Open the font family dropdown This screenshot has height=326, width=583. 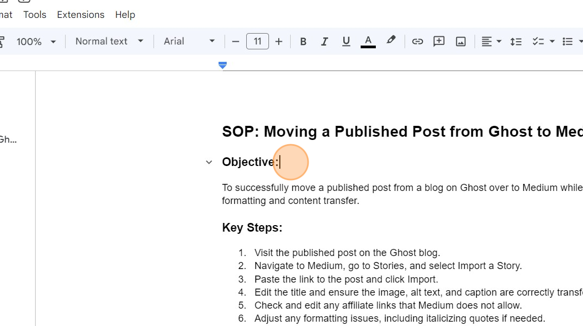tap(189, 41)
